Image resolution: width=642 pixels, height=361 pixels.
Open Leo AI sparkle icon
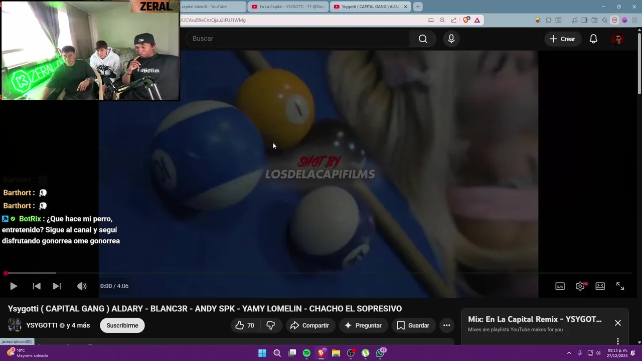[604, 20]
